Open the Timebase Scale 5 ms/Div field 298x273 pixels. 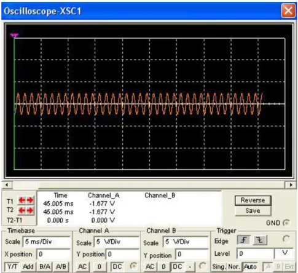coord(46,242)
